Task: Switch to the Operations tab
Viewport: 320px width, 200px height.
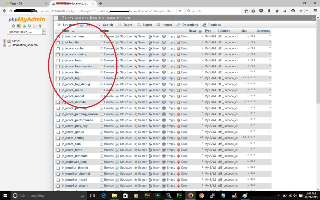Action: pyautogui.click(x=187, y=25)
